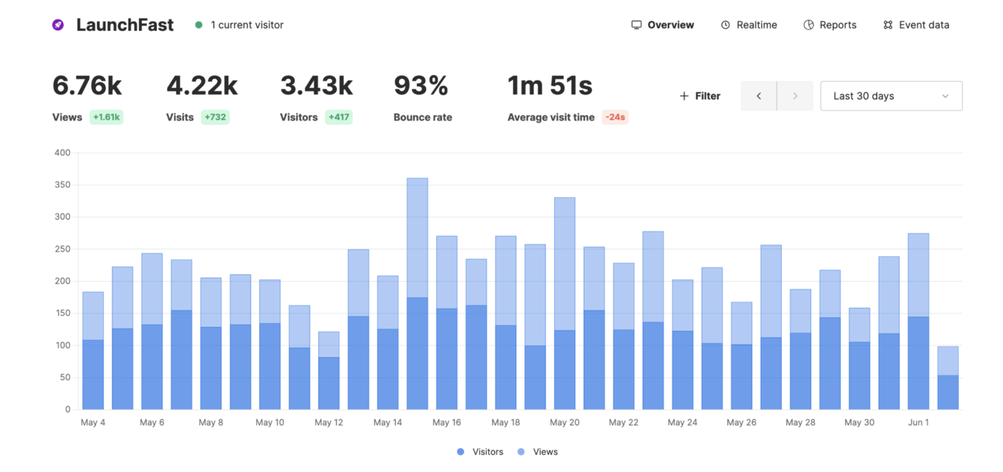The image size is (1003, 472).
Task: Click the May 20 chart bar
Action: (x=564, y=304)
